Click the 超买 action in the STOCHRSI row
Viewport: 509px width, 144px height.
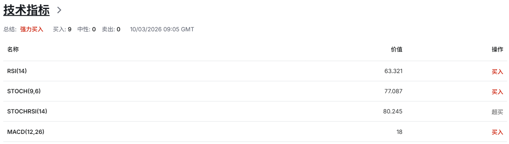[x=497, y=112]
